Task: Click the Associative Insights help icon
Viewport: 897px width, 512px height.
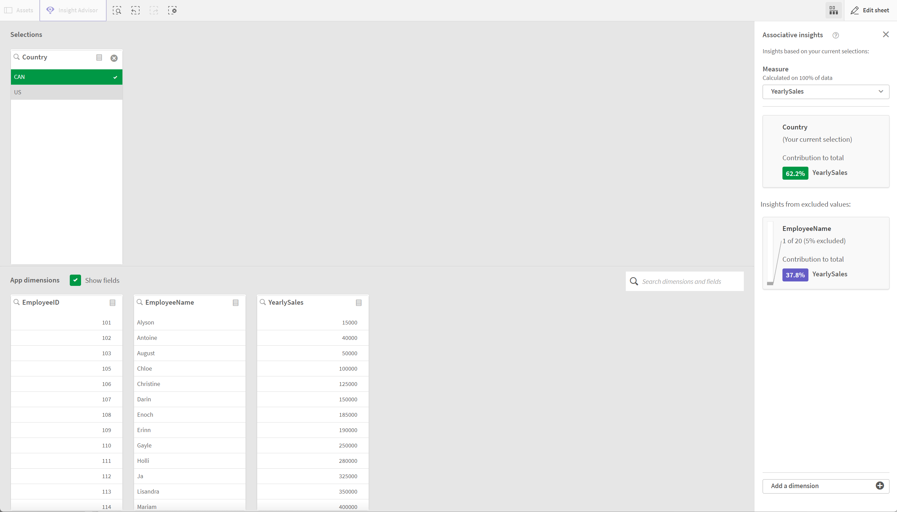Action: pos(835,34)
